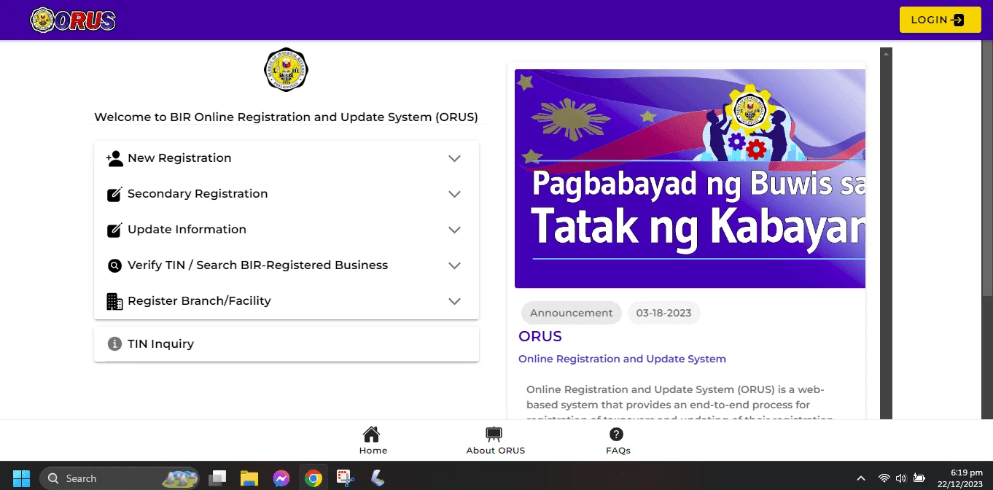
Task: Open TIN Inquiry
Action: click(287, 343)
